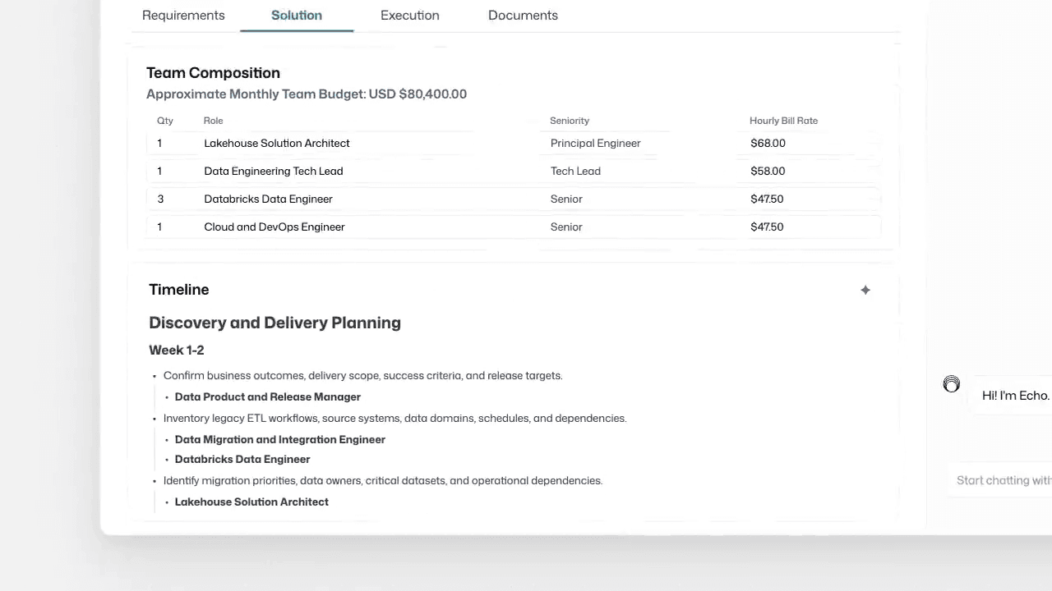Go to the Documents tab
The height and width of the screenshot is (591, 1052).
click(x=523, y=16)
